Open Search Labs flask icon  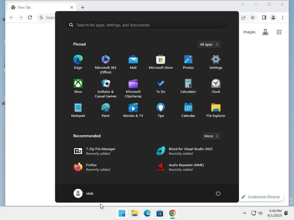[265, 32]
